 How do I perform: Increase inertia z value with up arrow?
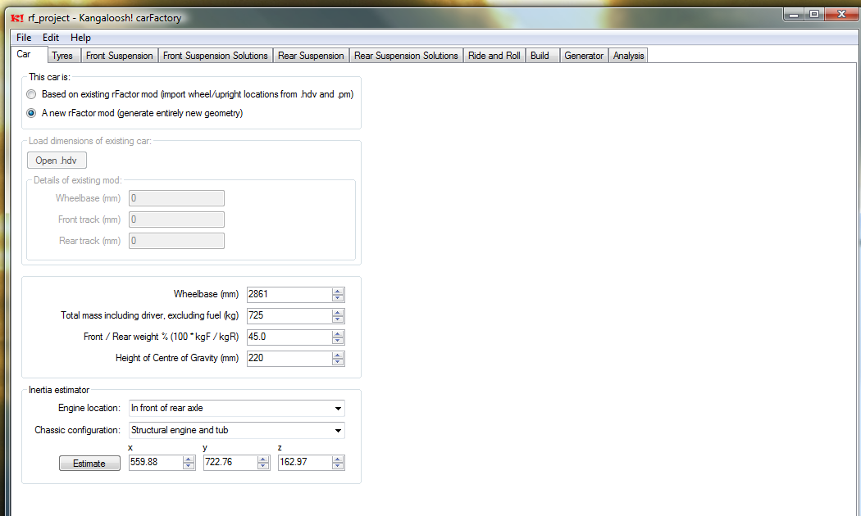(x=338, y=459)
